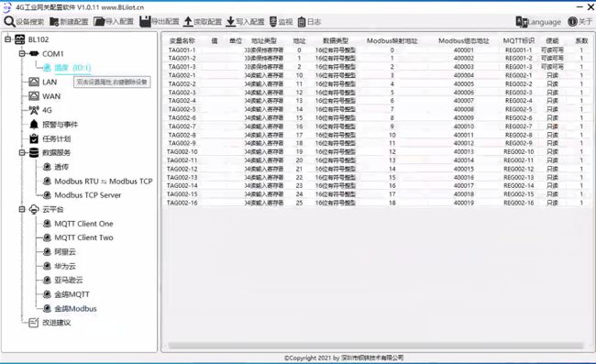Open Modbus RTU ⇆ Modbus TCP item

[104, 182]
